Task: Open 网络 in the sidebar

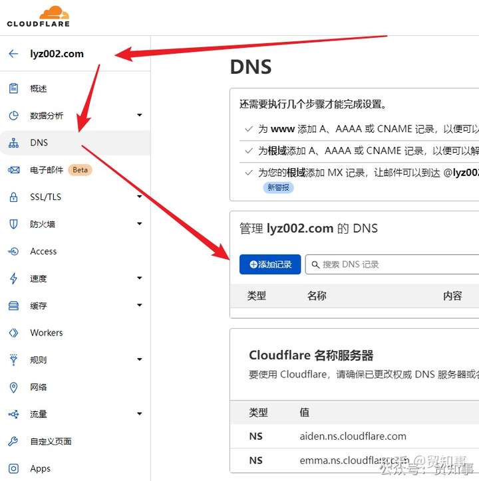Action: [39, 387]
